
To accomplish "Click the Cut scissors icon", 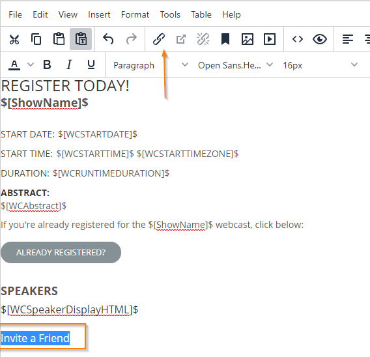I will (14, 39).
